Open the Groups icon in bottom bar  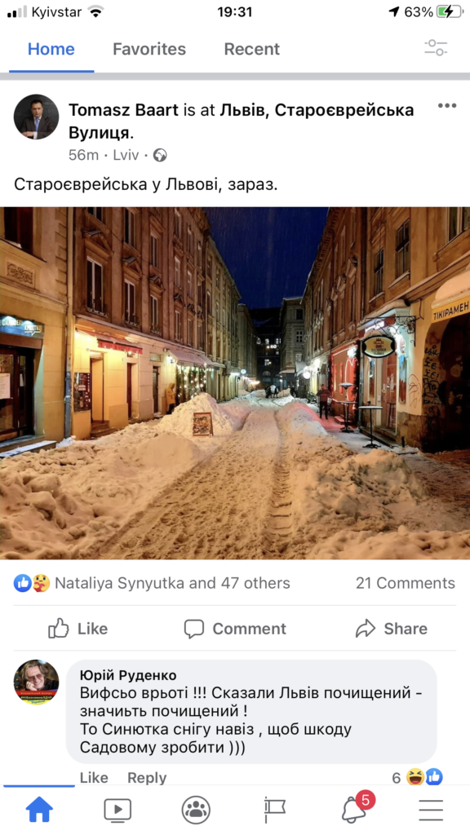point(196,811)
